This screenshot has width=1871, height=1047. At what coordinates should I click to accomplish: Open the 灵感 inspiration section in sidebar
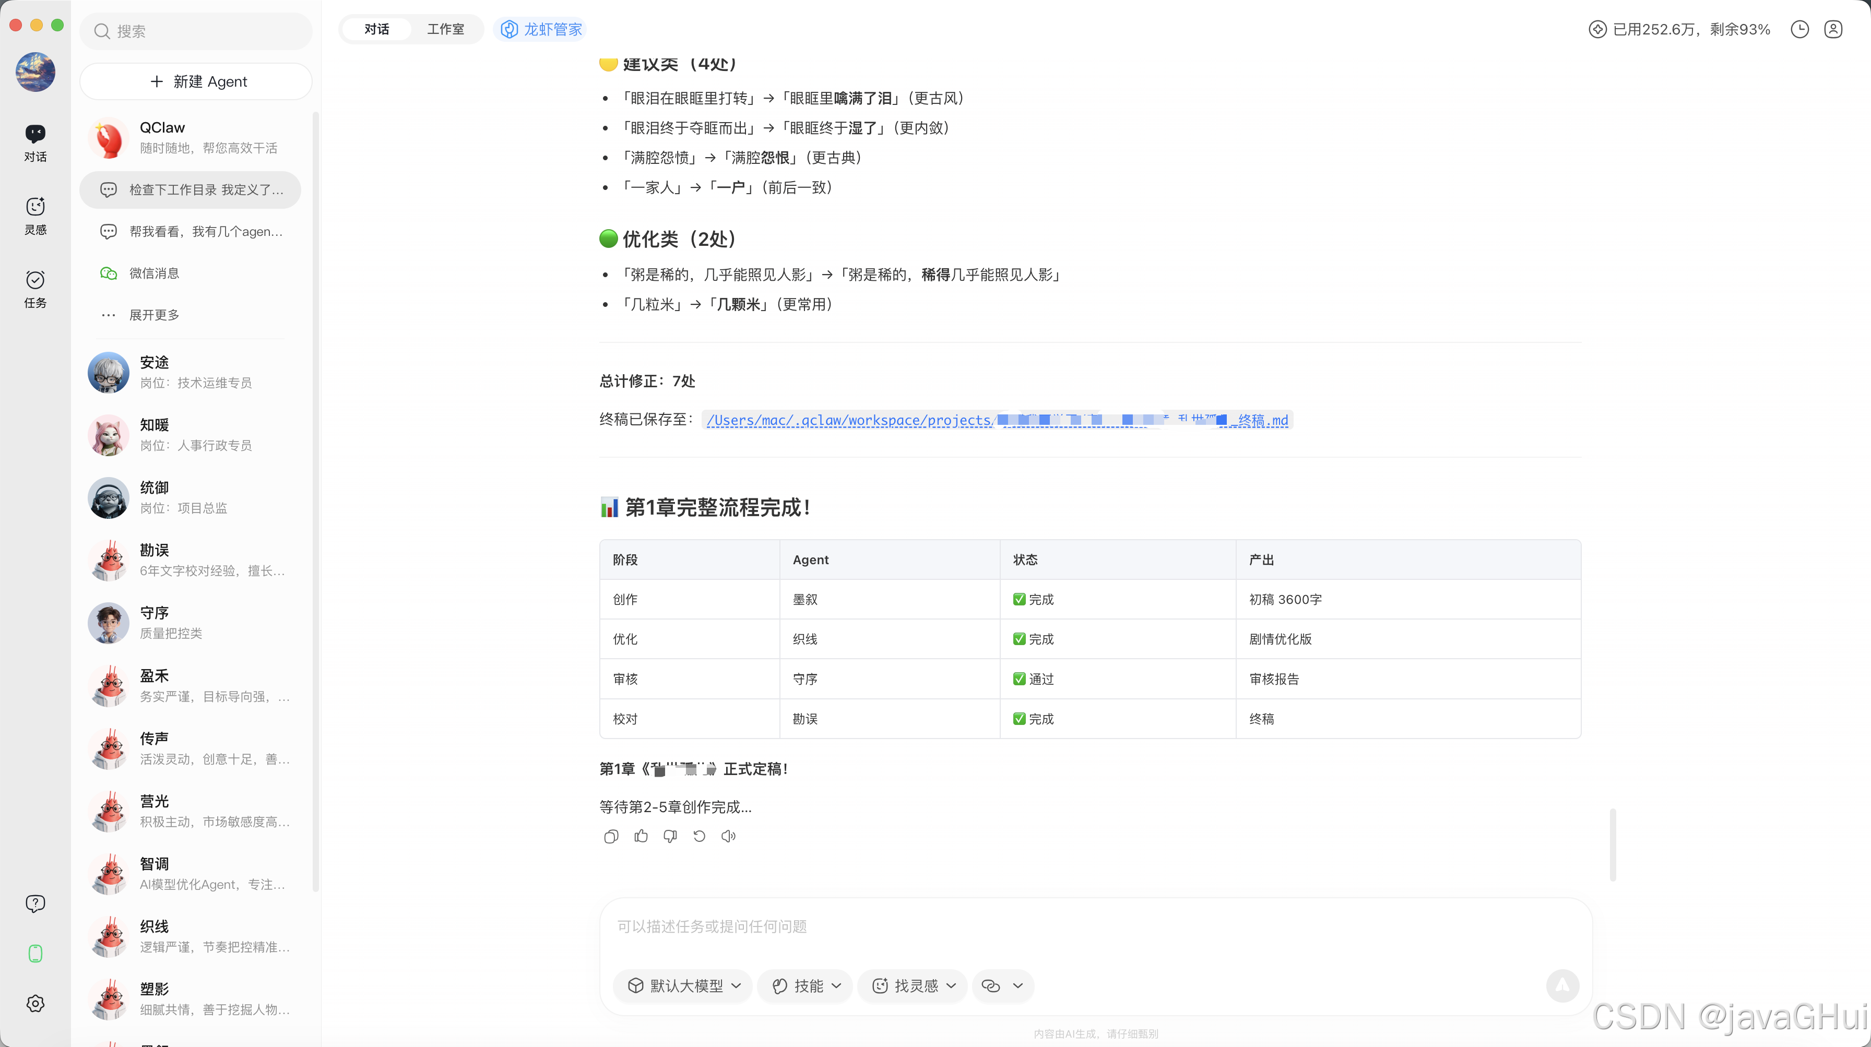point(35,216)
